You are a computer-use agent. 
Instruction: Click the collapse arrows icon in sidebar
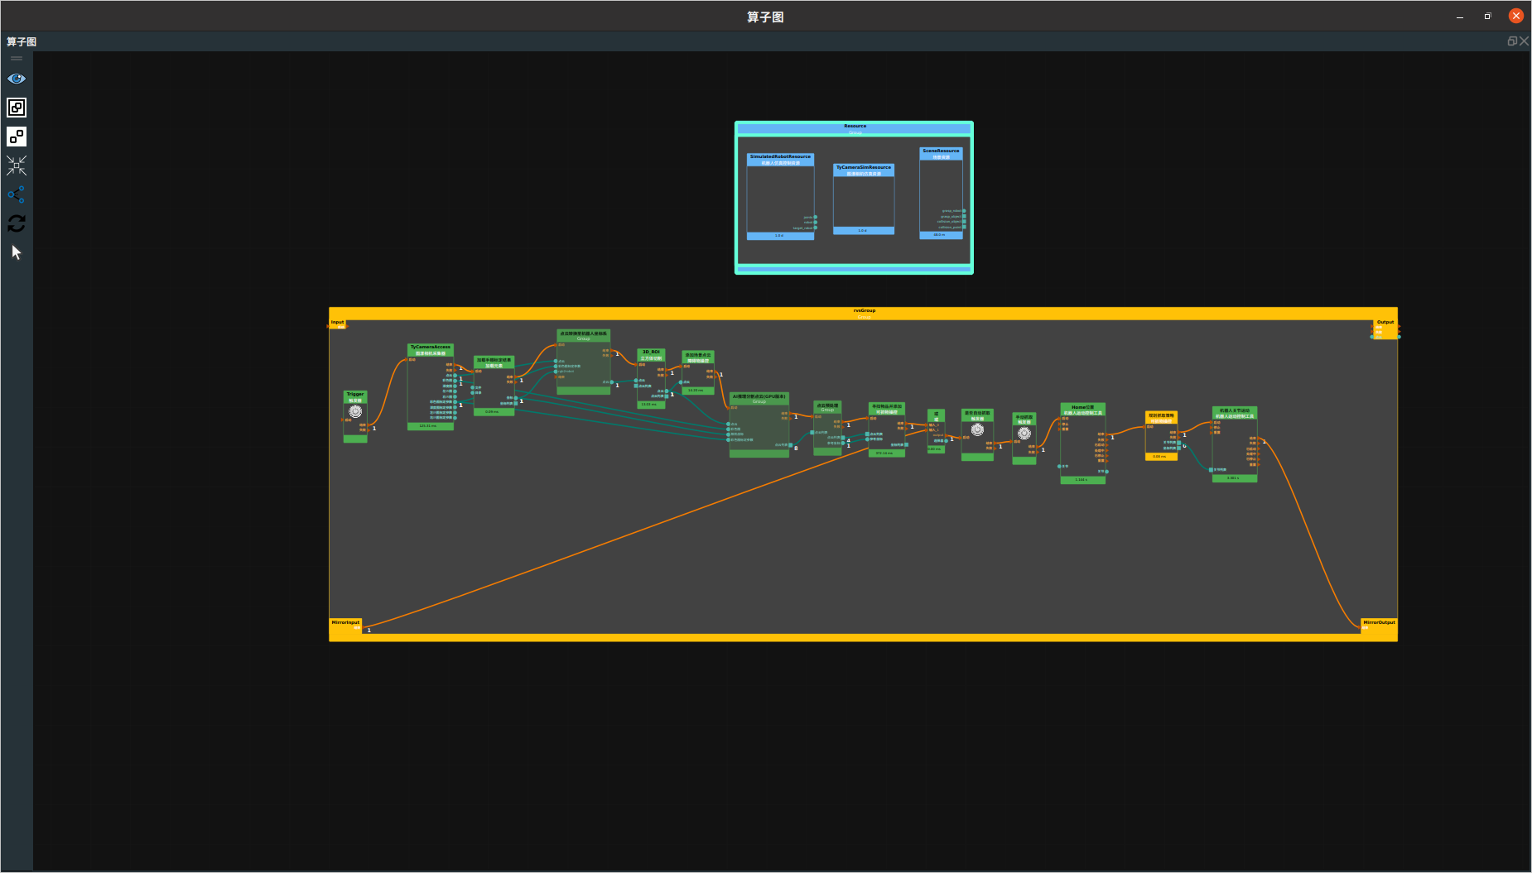pyautogui.click(x=17, y=165)
